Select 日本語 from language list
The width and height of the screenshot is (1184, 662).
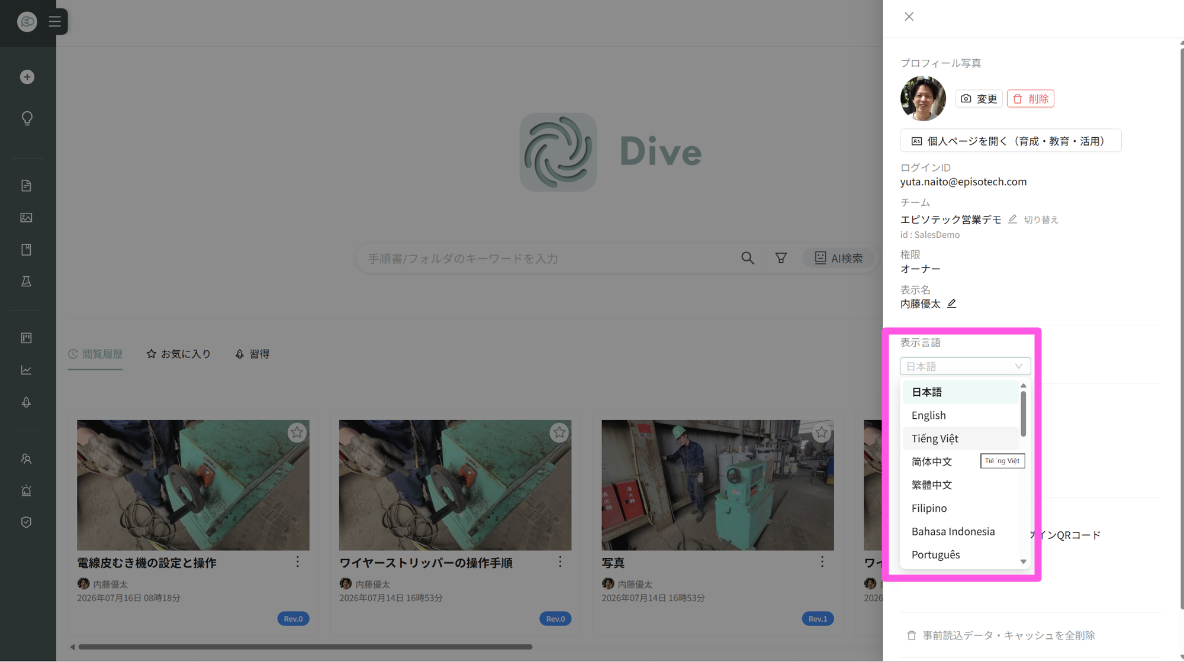coord(961,392)
